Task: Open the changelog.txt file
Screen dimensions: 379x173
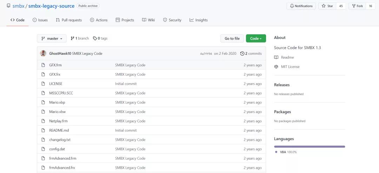Action: point(60,140)
